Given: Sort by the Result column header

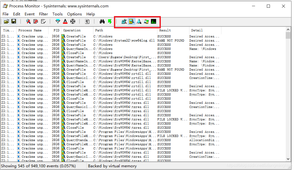Looking at the screenshot, I should tap(173, 30).
